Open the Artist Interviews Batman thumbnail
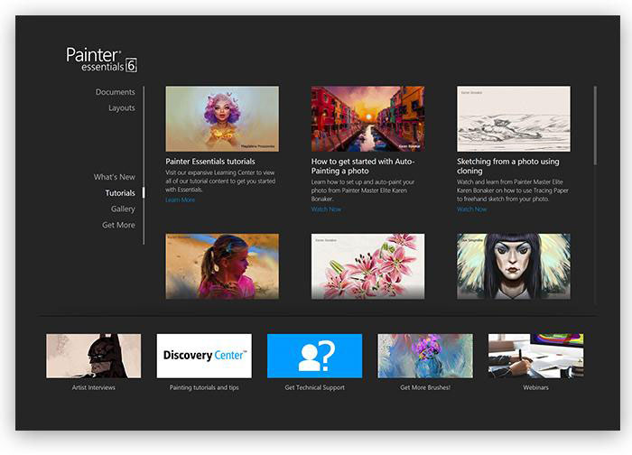 [94, 356]
